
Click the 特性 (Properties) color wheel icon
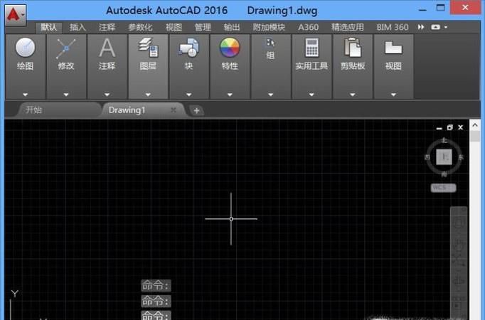pyautogui.click(x=230, y=48)
